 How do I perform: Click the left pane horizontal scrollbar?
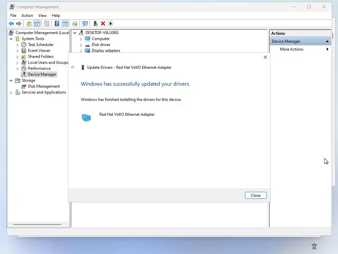pos(37,225)
